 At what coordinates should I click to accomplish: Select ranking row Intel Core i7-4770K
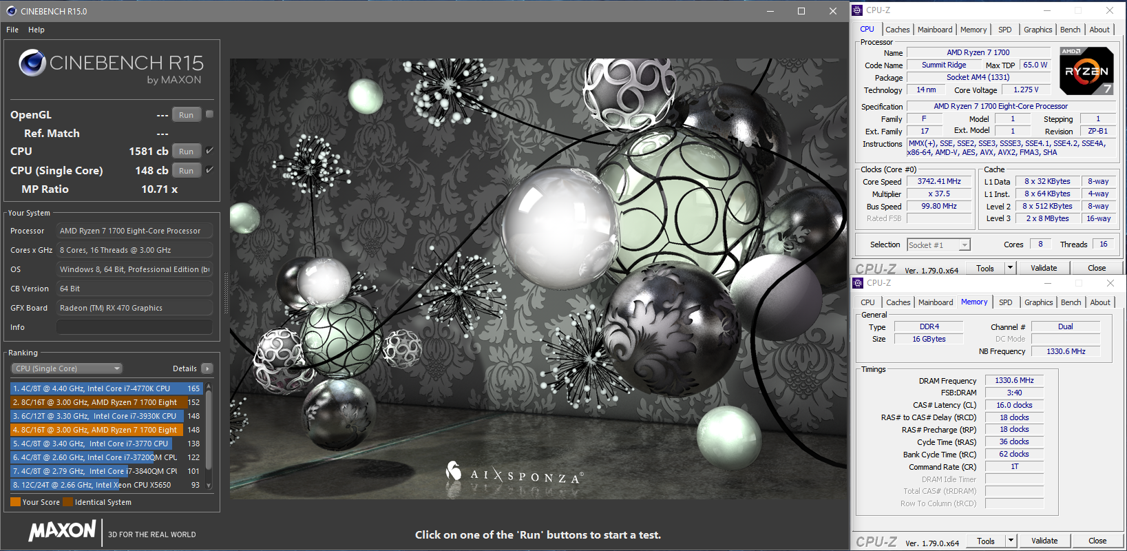[x=107, y=388]
